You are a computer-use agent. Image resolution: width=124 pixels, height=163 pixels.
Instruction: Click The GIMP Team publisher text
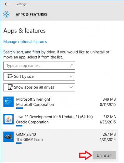coord(29,140)
